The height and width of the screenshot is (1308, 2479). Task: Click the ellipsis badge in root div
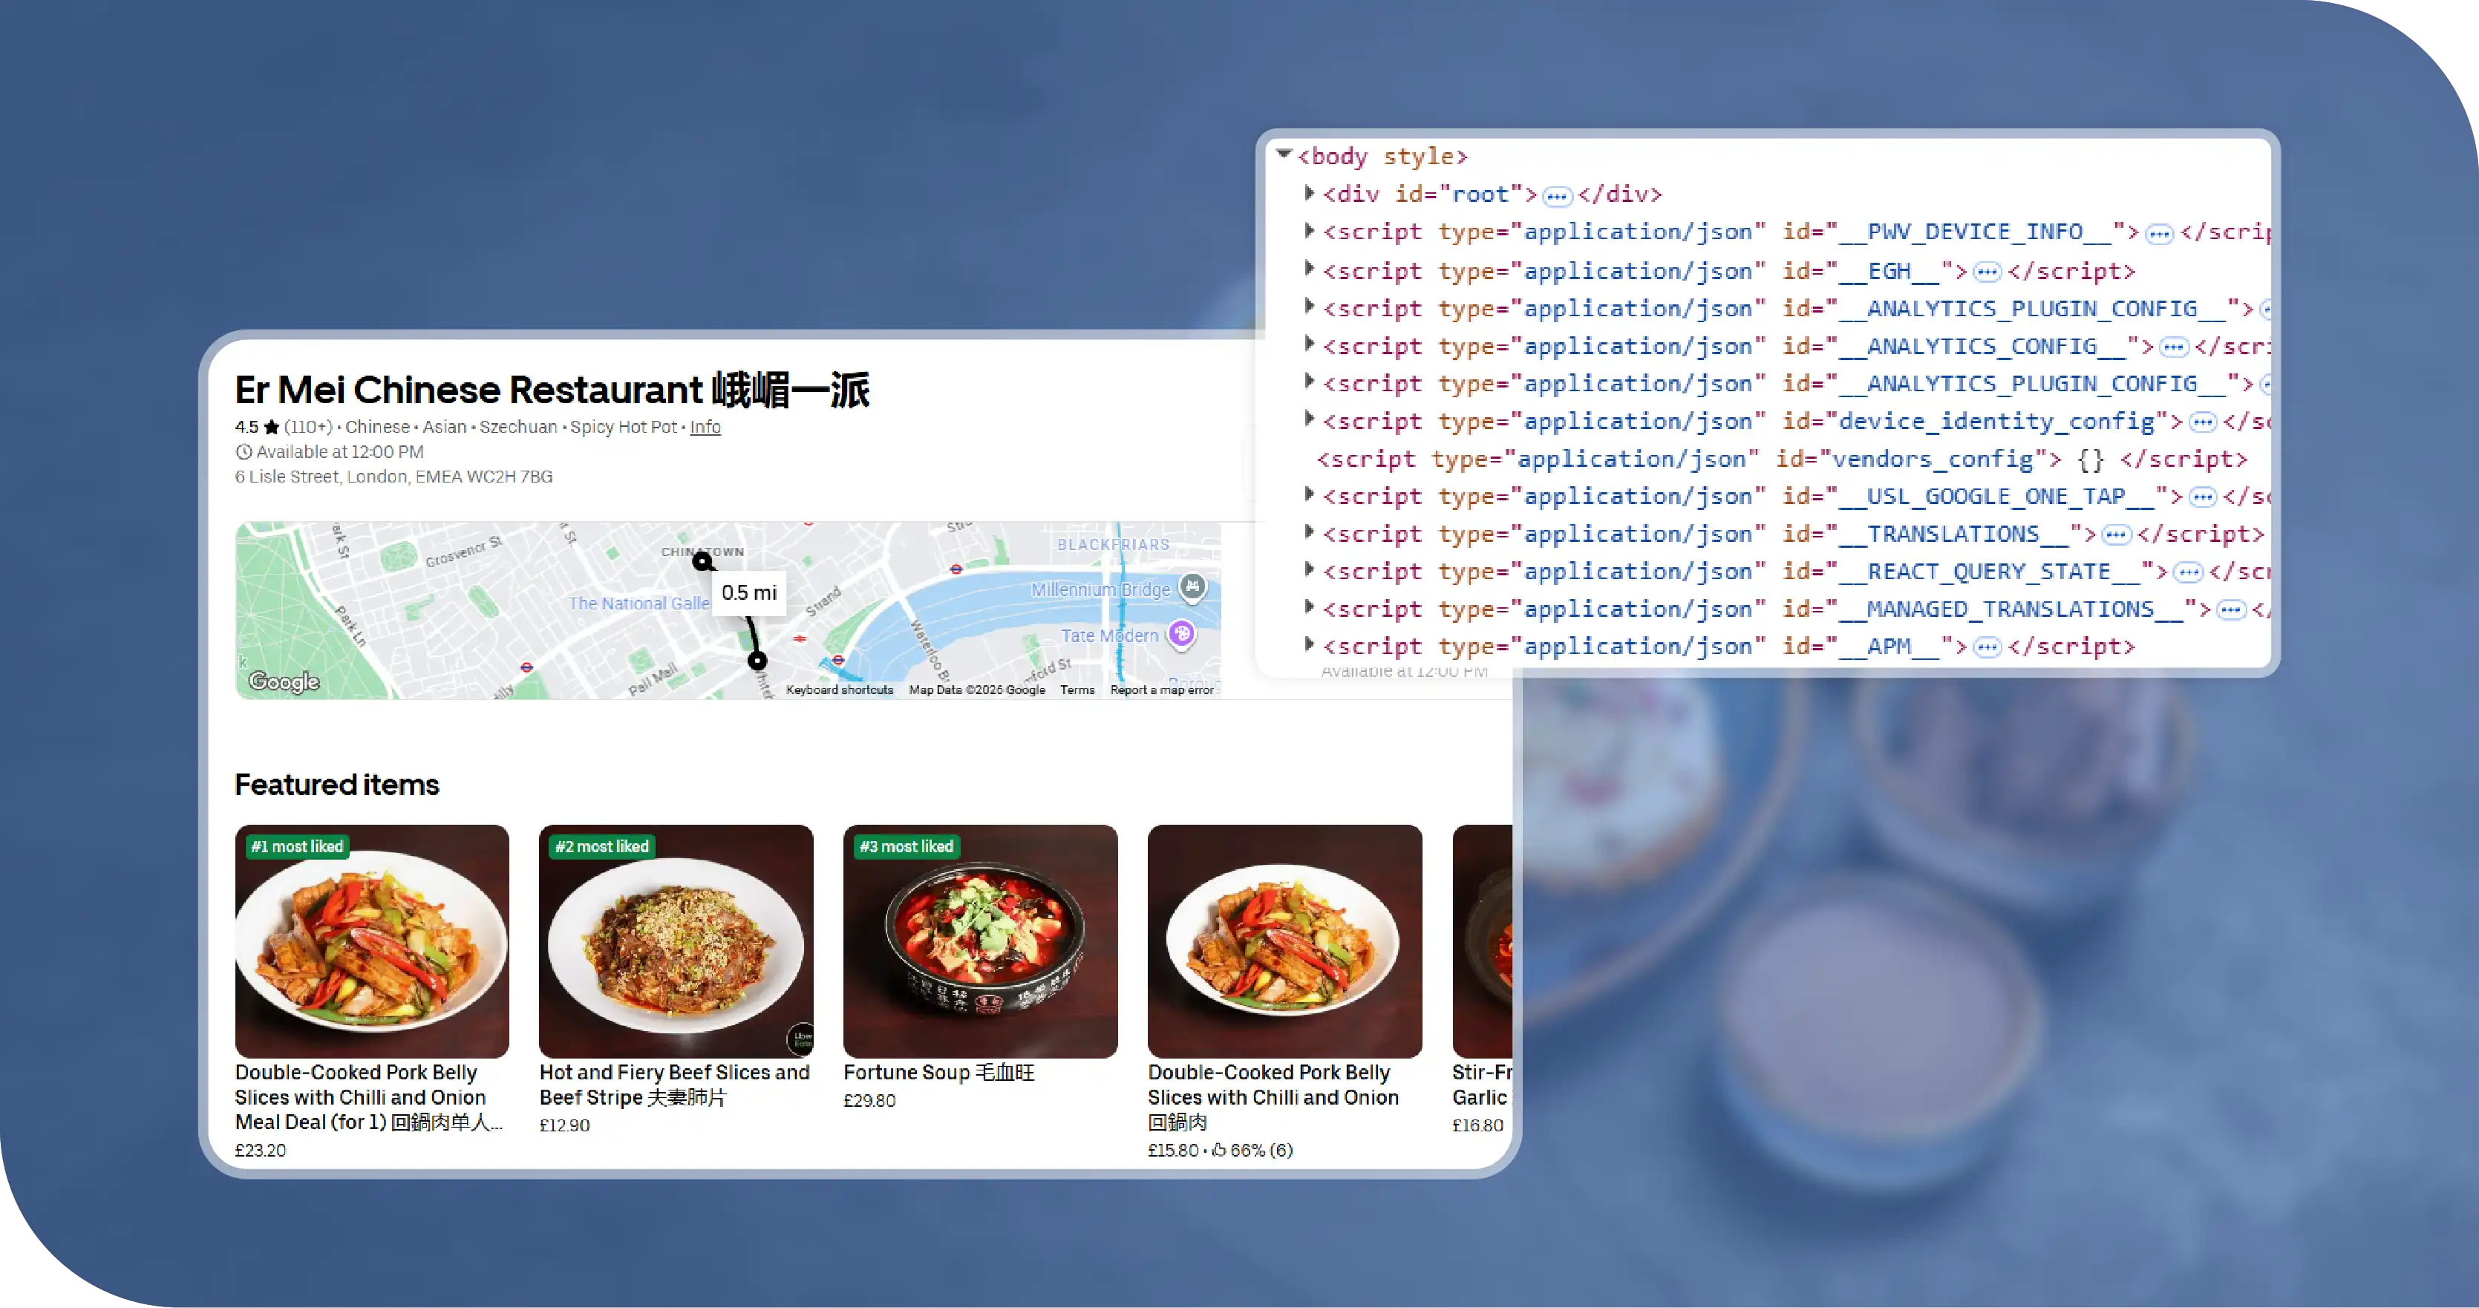tap(1556, 196)
